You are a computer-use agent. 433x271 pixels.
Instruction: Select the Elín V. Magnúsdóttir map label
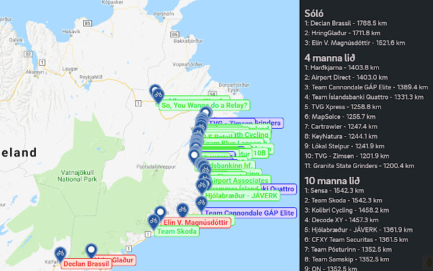[196, 223]
